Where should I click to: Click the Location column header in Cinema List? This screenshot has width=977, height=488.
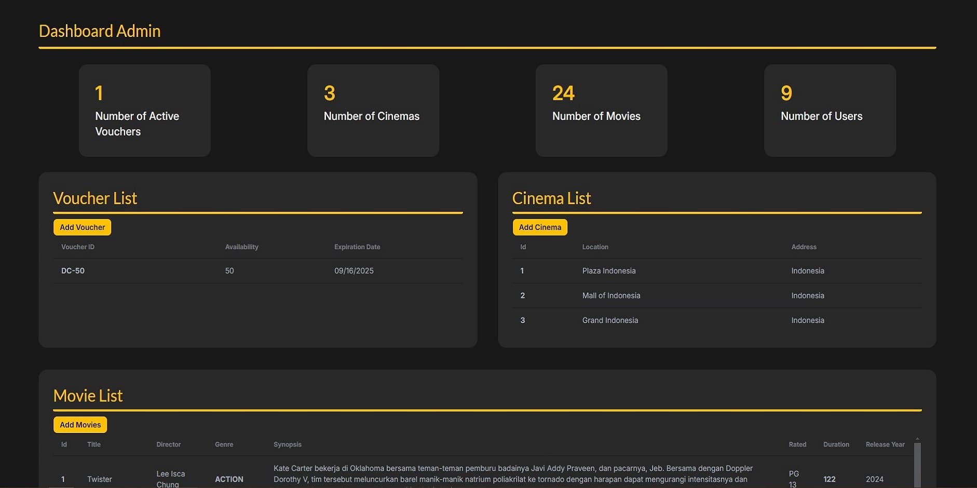[595, 247]
